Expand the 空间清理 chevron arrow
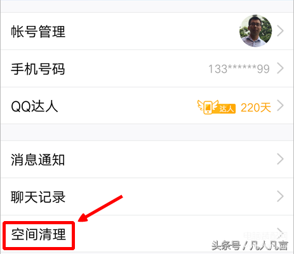 tap(281, 232)
